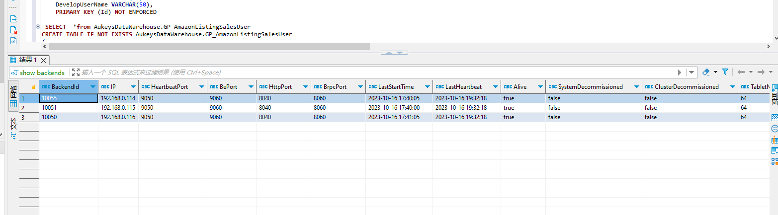Click the CREATE TABLE IF NOT EXISTS line

[167, 35]
